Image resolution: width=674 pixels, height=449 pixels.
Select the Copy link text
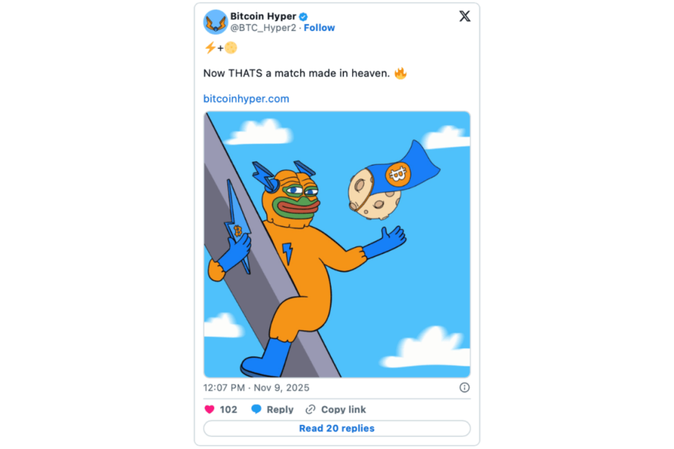(x=343, y=409)
